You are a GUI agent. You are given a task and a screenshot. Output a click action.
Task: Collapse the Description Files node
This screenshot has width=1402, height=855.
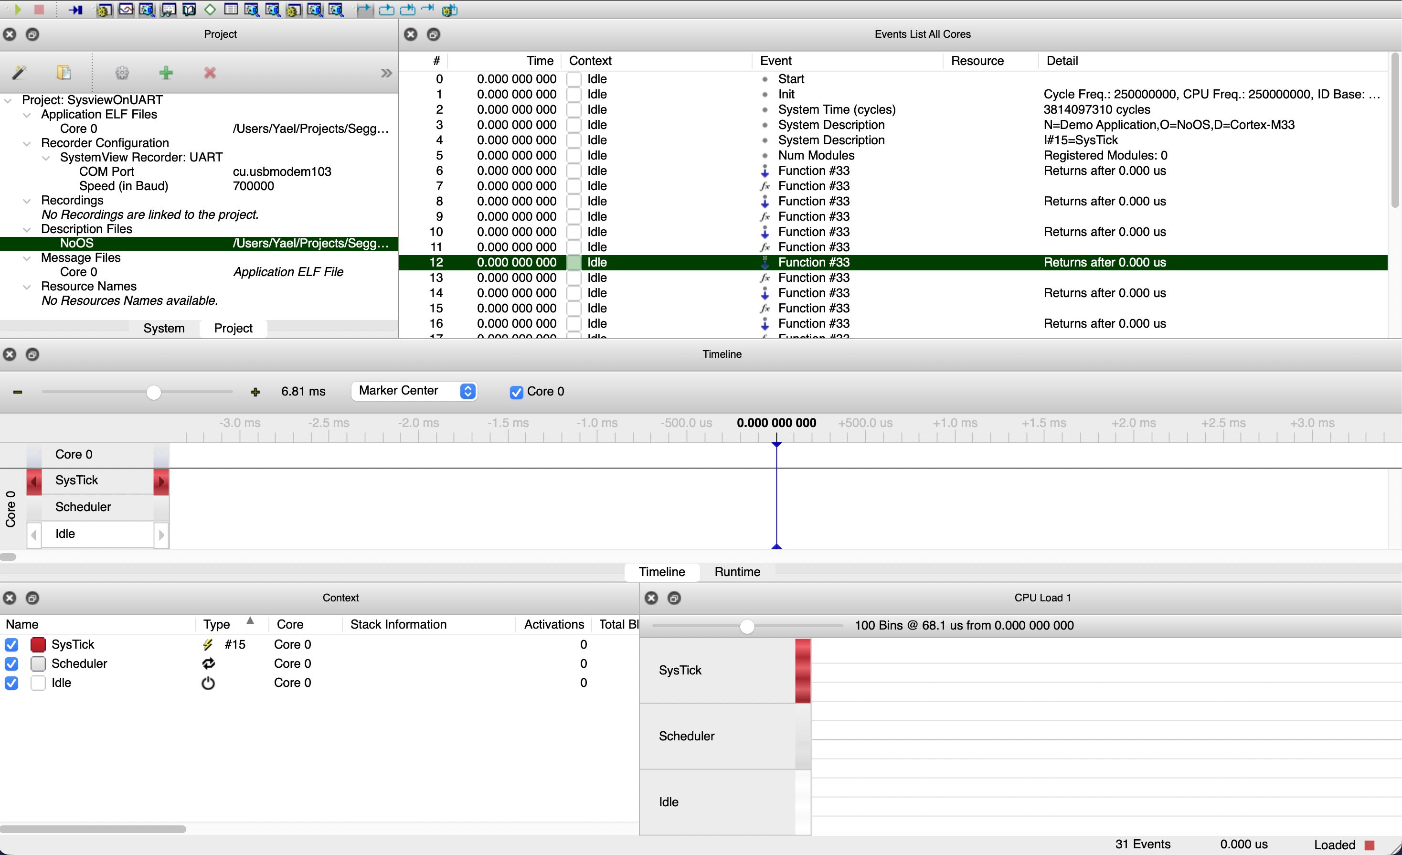click(x=27, y=229)
